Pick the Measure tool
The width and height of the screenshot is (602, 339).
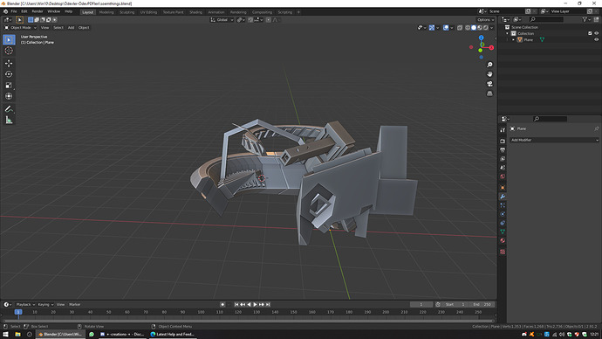[x=9, y=121]
